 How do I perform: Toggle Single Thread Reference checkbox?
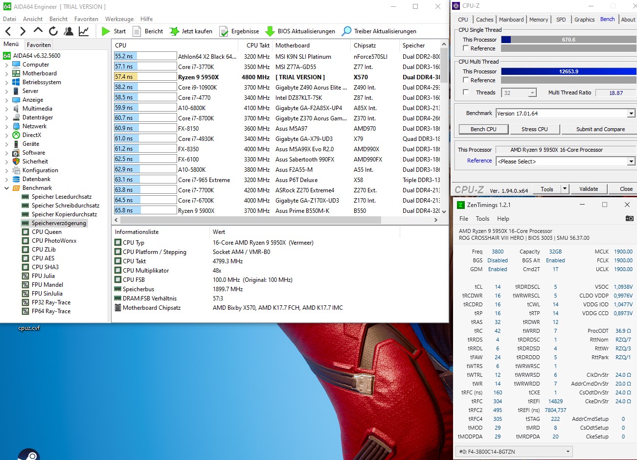(x=466, y=48)
